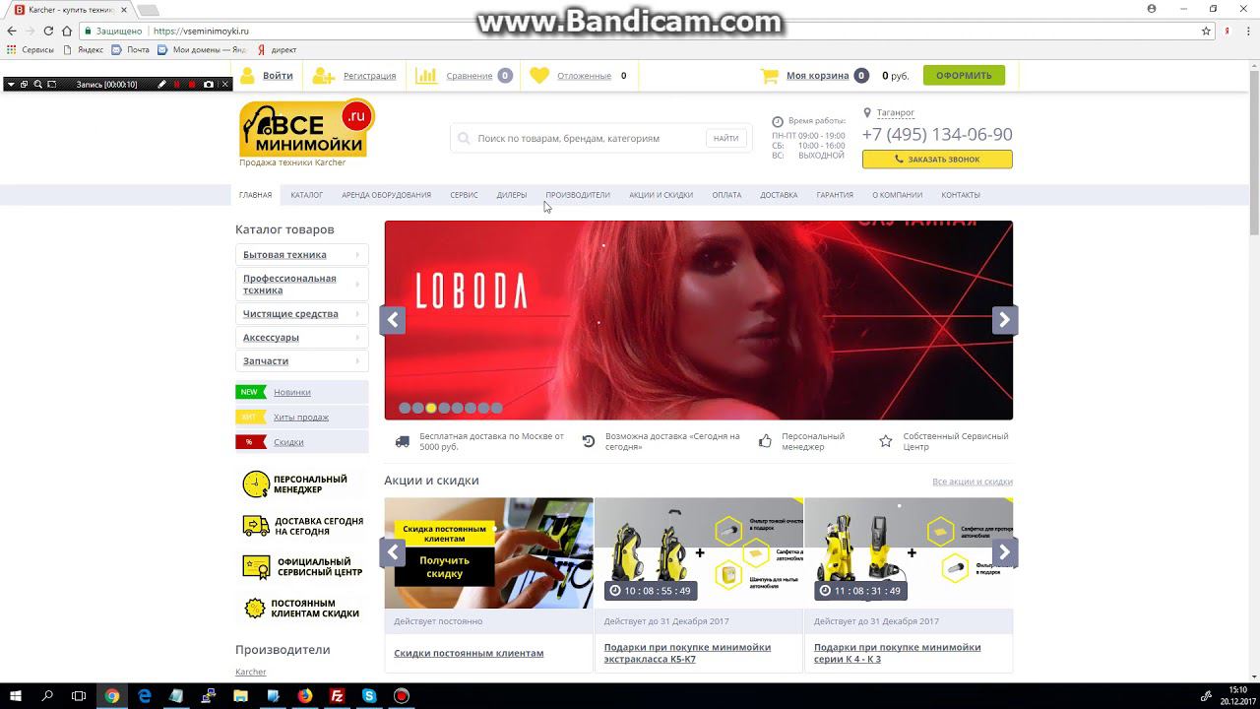This screenshot has width=1260, height=709.
Task: Open the Аренда оборудования menu item
Action: (387, 195)
